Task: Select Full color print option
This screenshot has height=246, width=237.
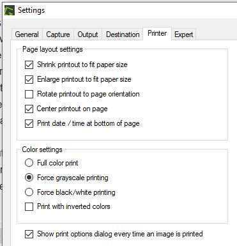Action: [29, 163]
